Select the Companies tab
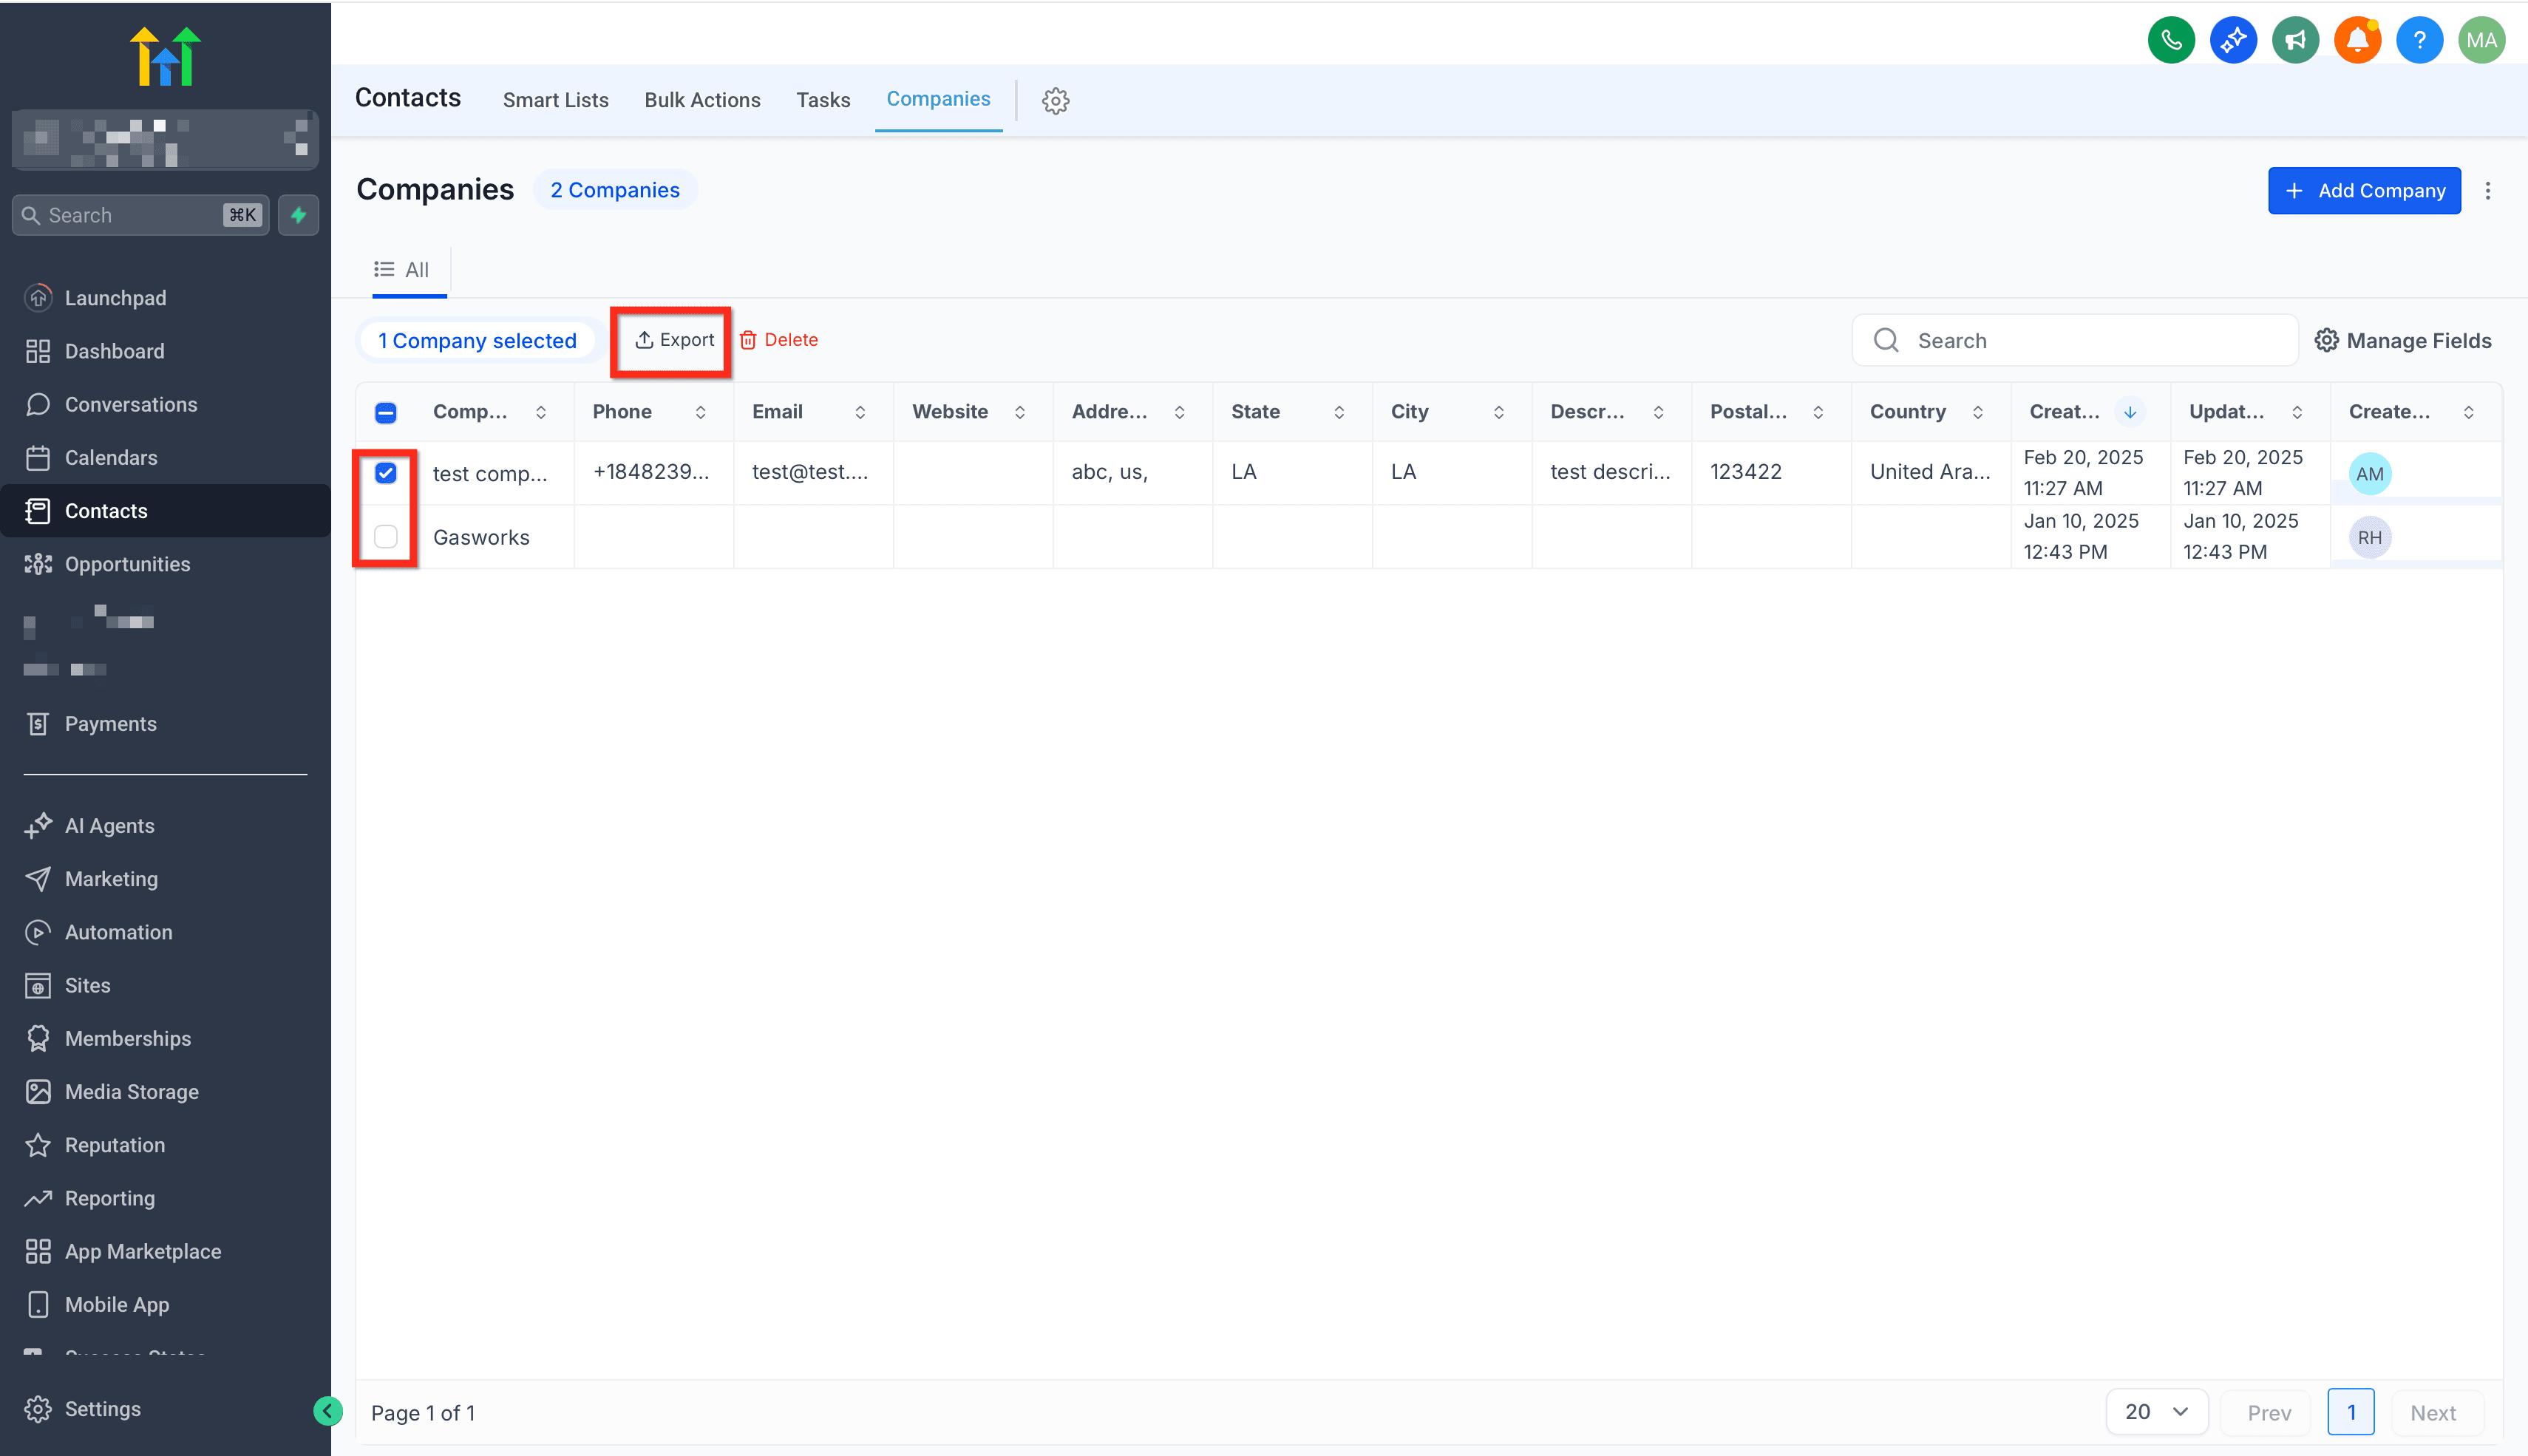Image resolution: width=2528 pixels, height=1456 pixels. coord(938,99)
